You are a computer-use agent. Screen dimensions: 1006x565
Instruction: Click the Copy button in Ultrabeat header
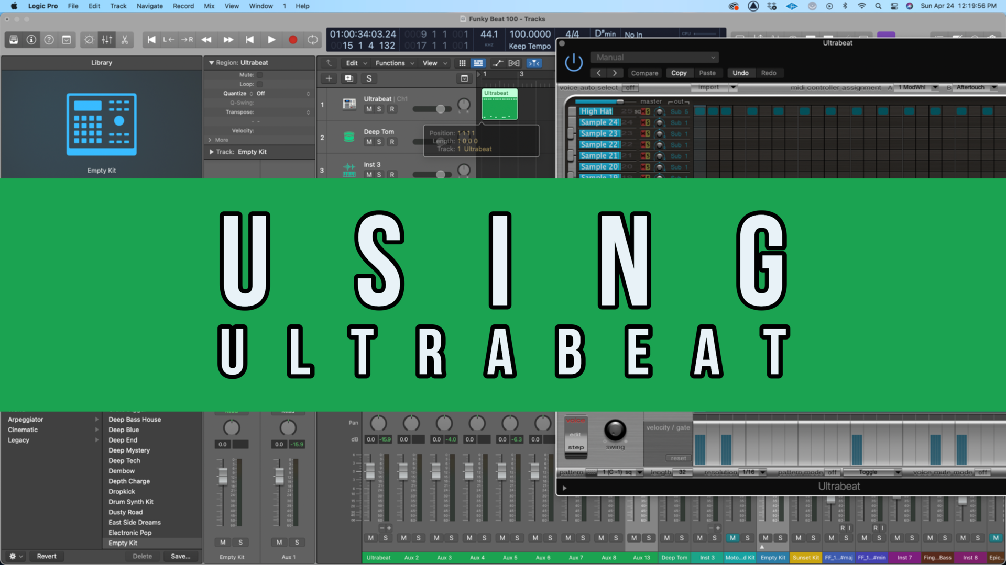click(679, 73)
